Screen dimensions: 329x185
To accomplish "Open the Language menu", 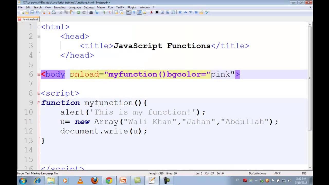I will click(x=75, y=7).
